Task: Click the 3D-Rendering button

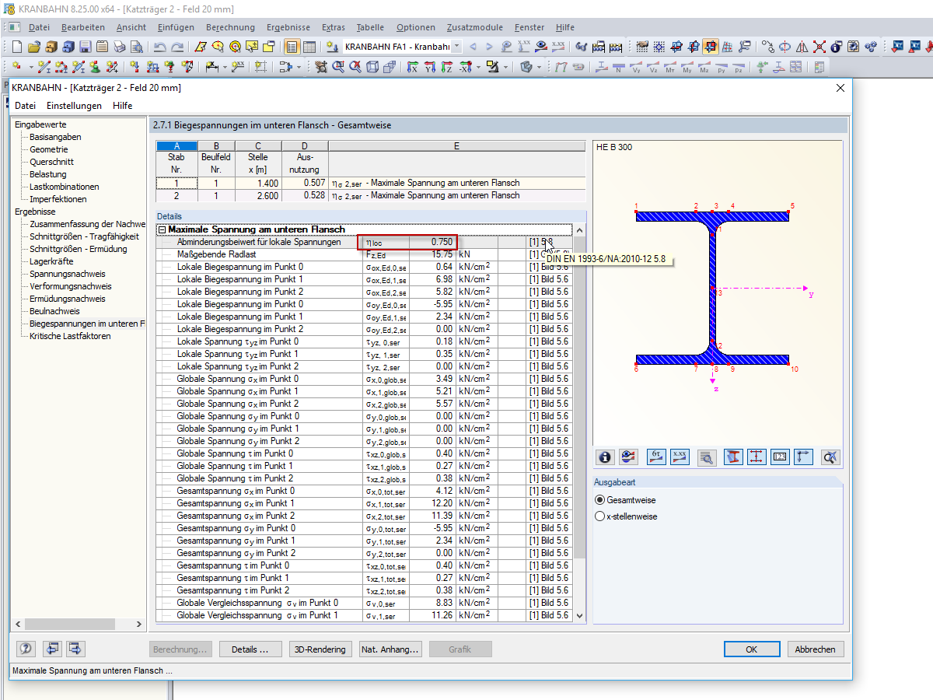Action: pyautogui.click(x=320, y=649)
